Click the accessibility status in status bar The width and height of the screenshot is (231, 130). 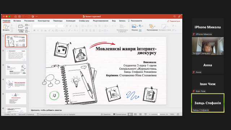[x=56, y=114]
